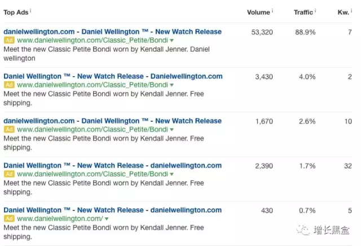Click the Ad badge in the 53,320 volume row
This screenshot has height=246, width=361.
point(9,41)
